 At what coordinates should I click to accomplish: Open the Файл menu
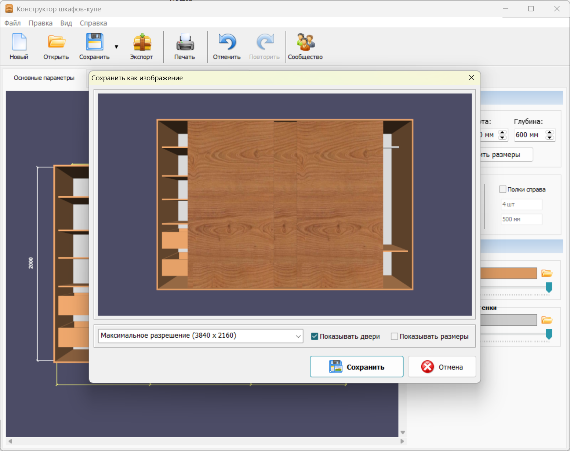click(12, 23)
